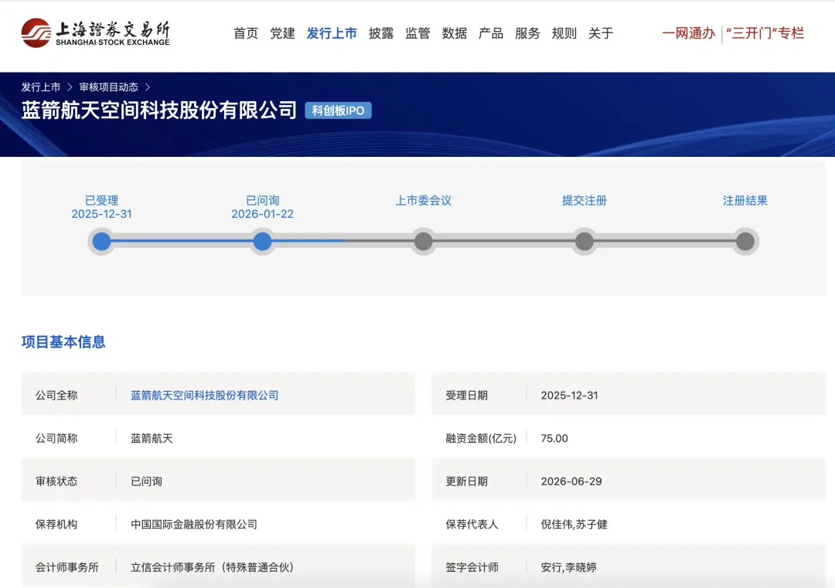Click the 蓝箭航天 short name value
835x588 pixels.
tap(152, 438)
